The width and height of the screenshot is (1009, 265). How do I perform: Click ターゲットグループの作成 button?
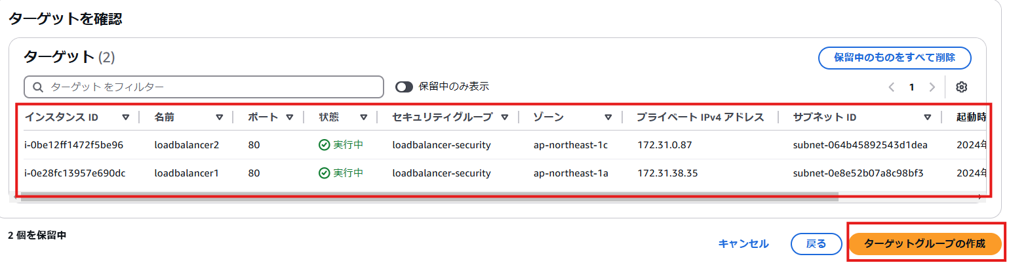925,243
